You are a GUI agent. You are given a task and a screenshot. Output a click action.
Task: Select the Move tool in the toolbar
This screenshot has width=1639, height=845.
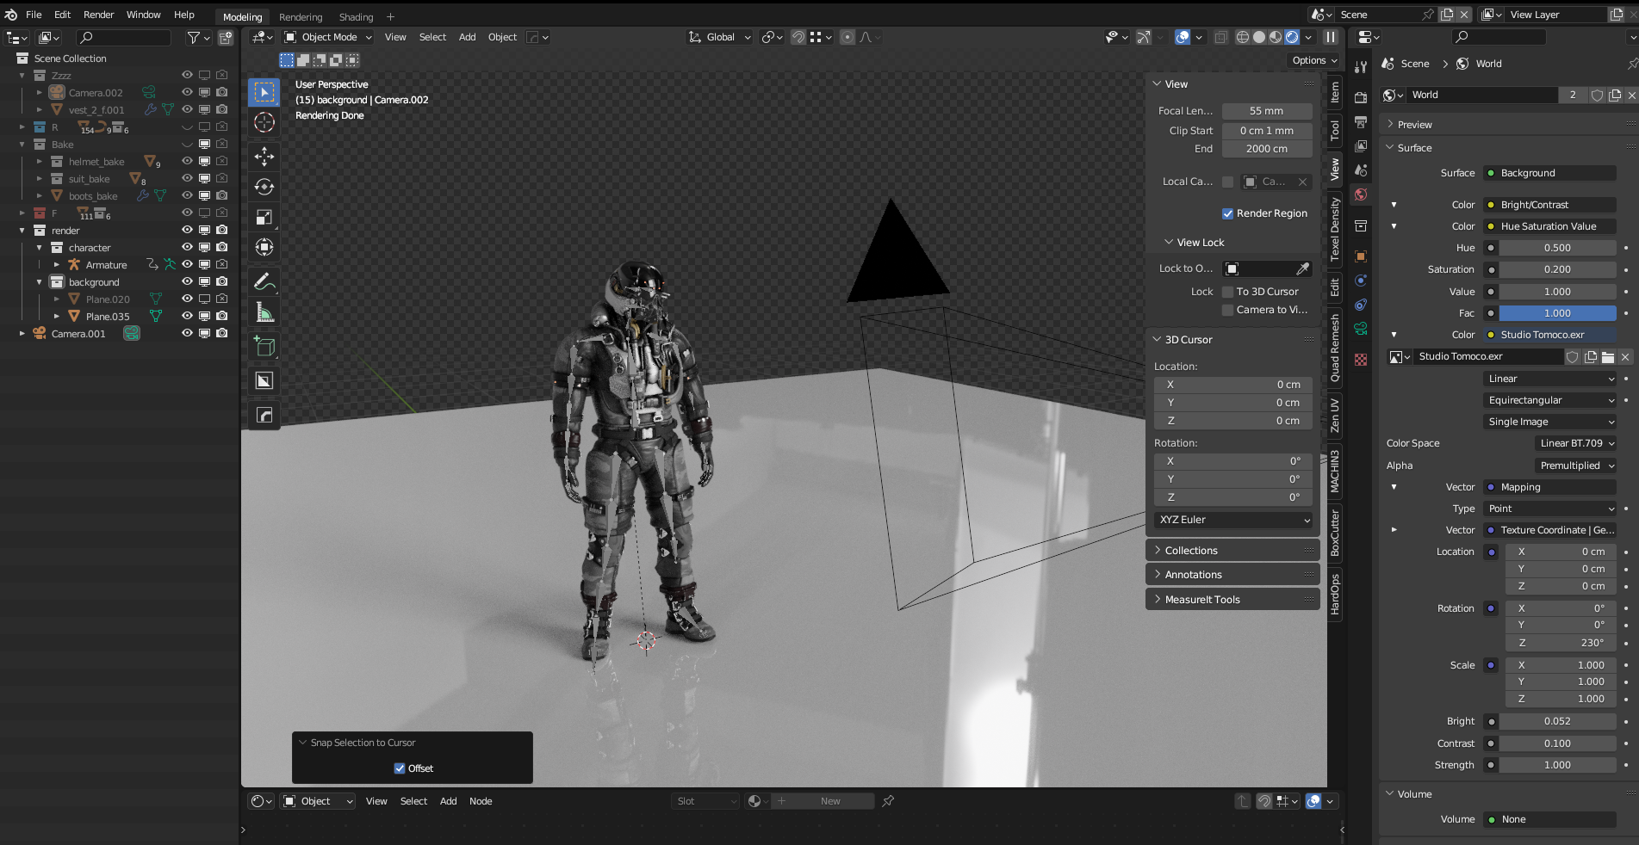[264, 156]
